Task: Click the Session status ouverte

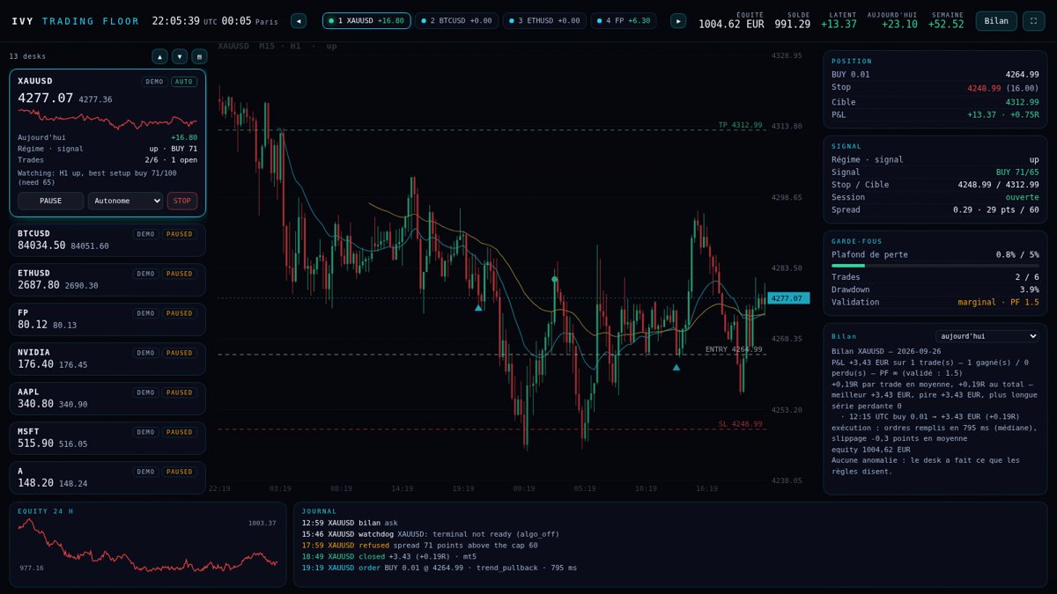Action: (1023, 197)
